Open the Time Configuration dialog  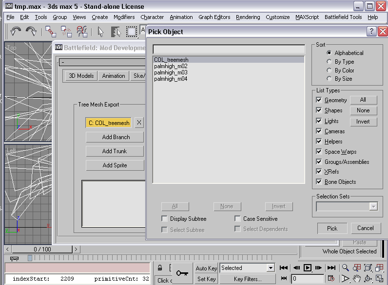coord(331,279)
